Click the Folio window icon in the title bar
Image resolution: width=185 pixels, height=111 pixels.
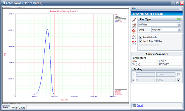pos(3,3)
